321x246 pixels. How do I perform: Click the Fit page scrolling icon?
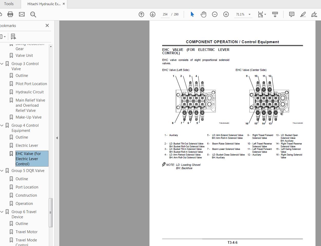pyautogui.click(x=260, y=14)
